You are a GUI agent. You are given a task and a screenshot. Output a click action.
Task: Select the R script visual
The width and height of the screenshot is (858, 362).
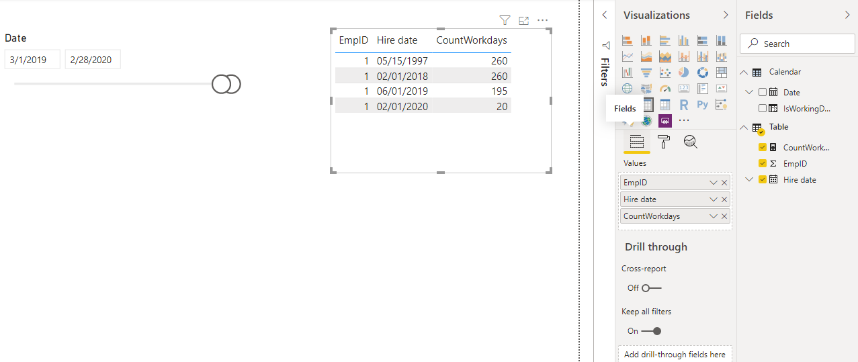[x=684, y=105]
